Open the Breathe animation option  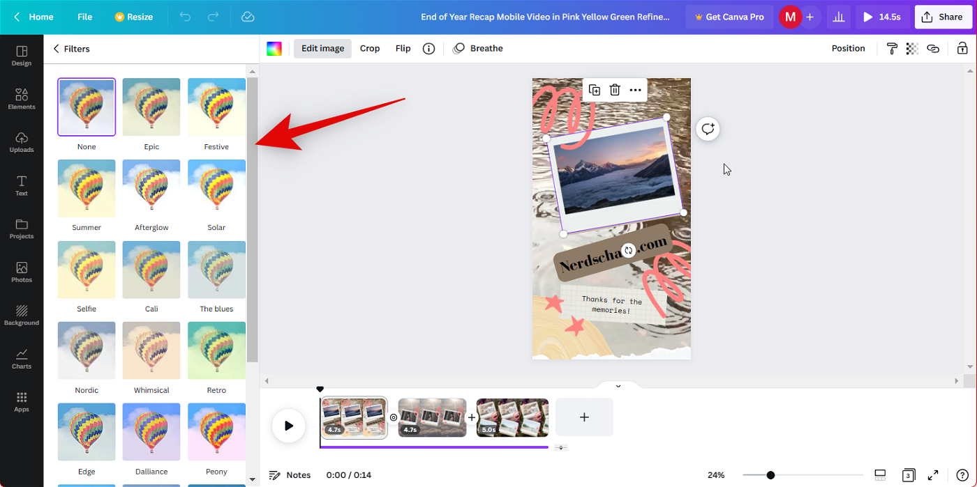pos(478,48)
